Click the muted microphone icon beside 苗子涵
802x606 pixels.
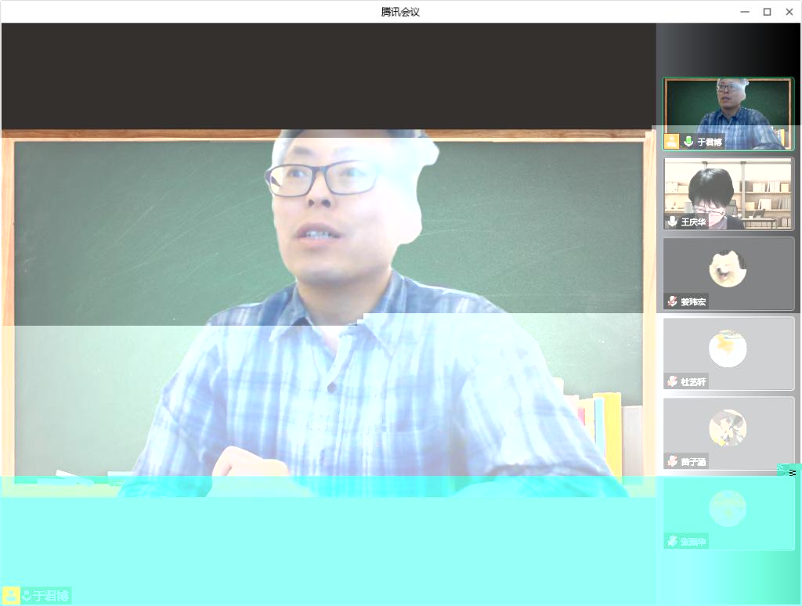(x=672, y=461)
